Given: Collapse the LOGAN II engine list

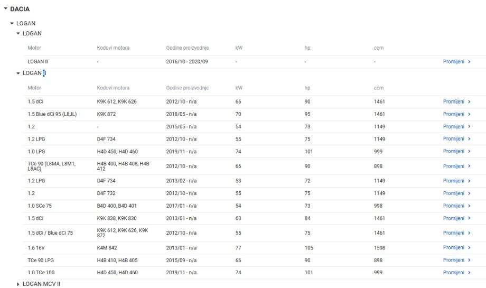Looking at the screenshot, I should 18,73.
